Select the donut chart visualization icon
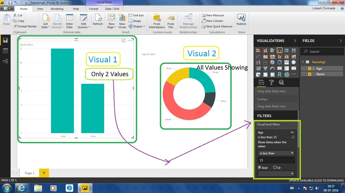This screenshot has width=345, height=193. click(x=280, y=62)
